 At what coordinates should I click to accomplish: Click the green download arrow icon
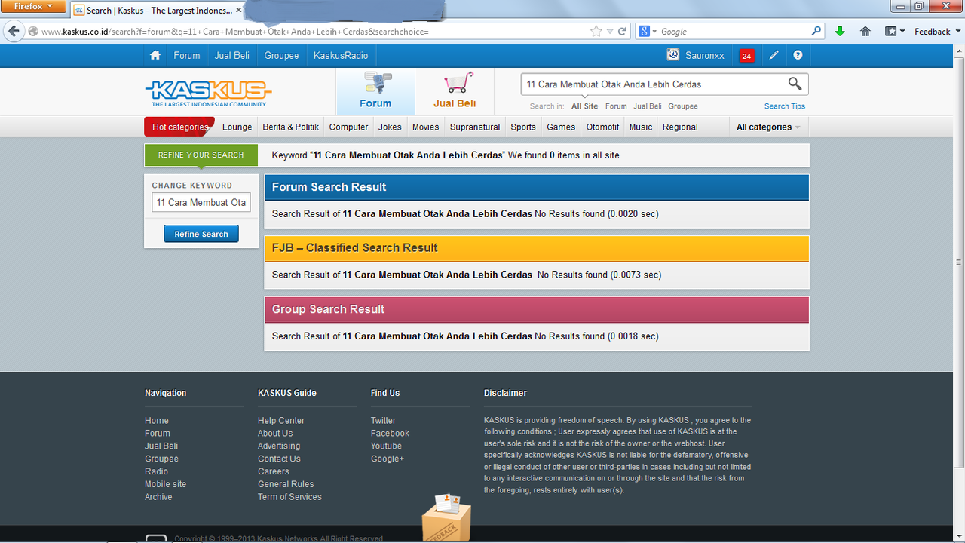pos(840,32)
